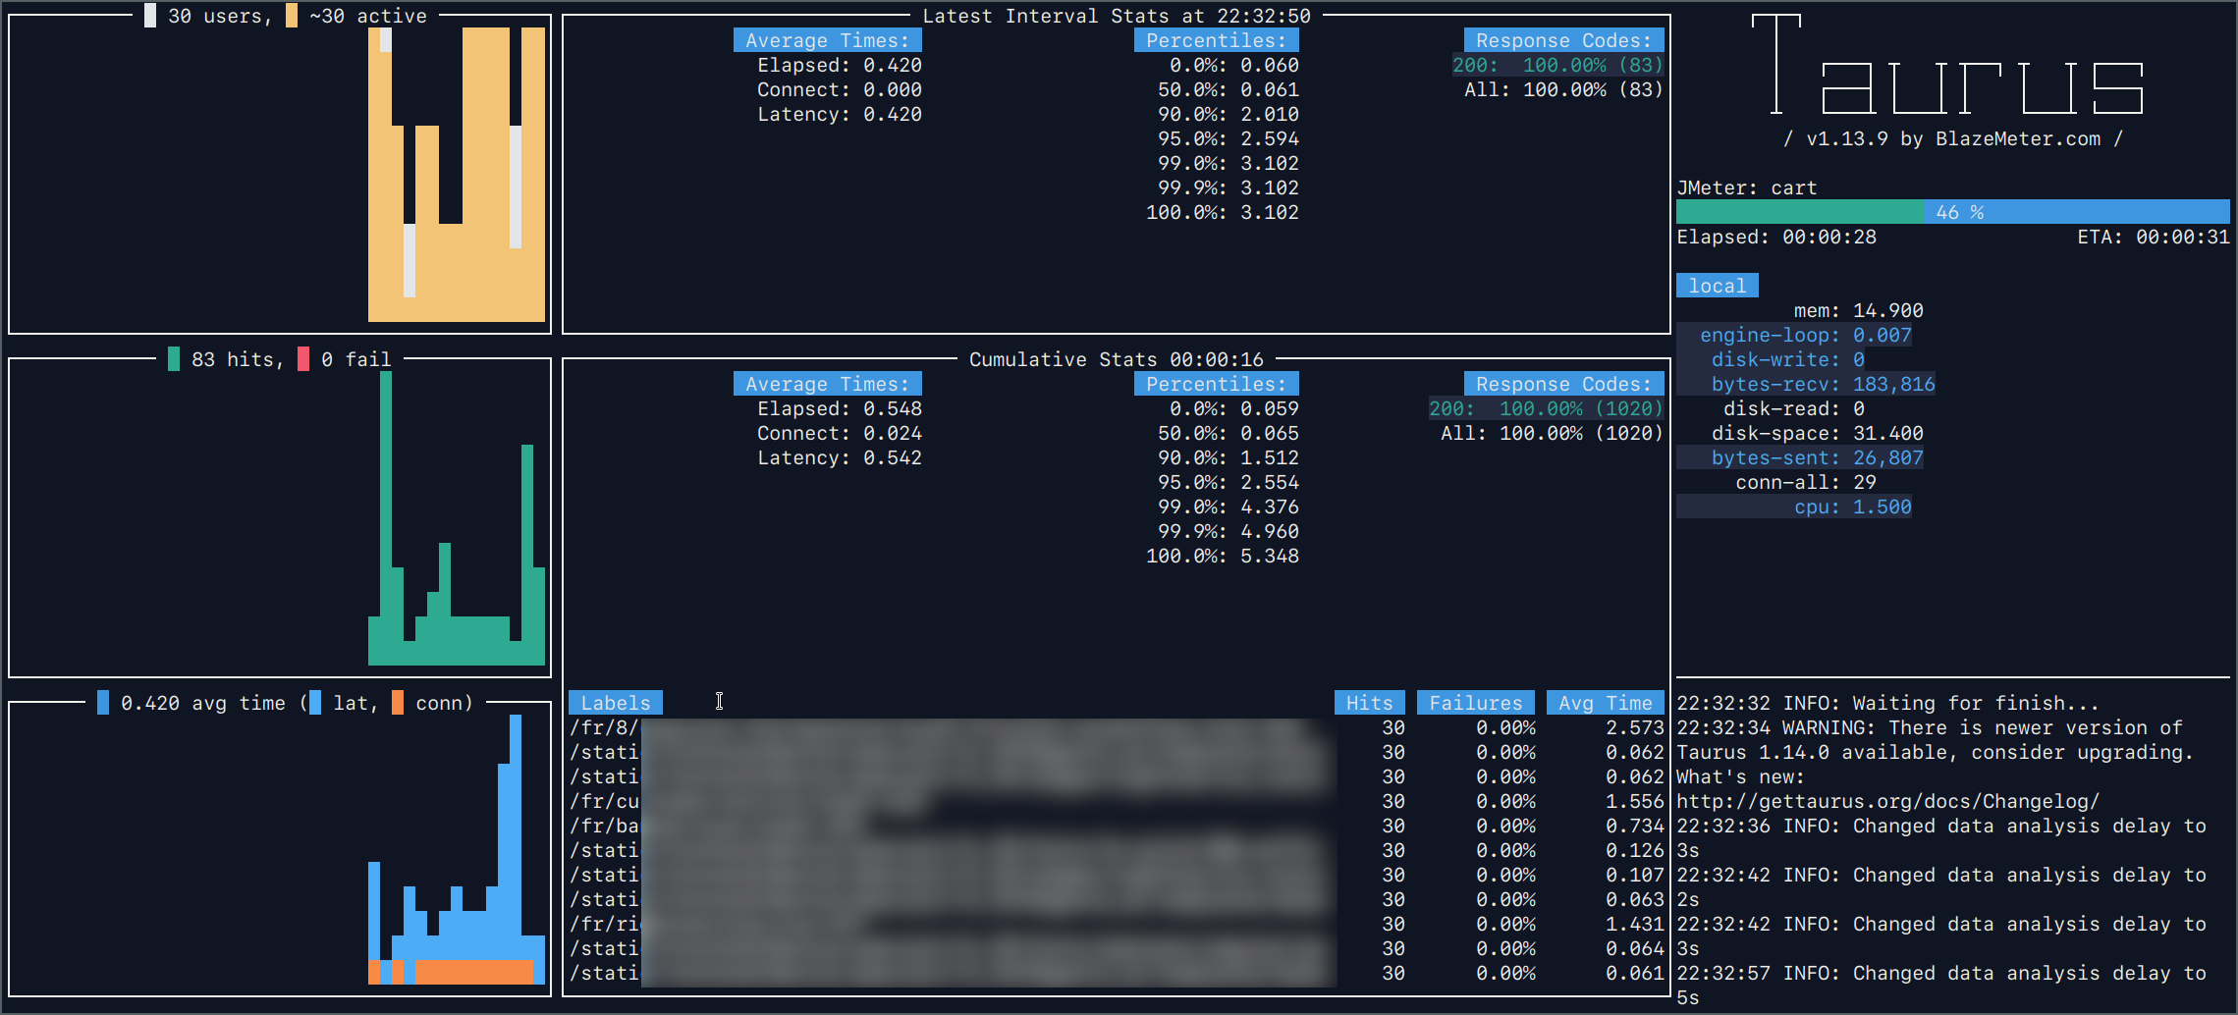Select the Failures column header
The image size is (2238, 1015).
[x=1476, y=703]
